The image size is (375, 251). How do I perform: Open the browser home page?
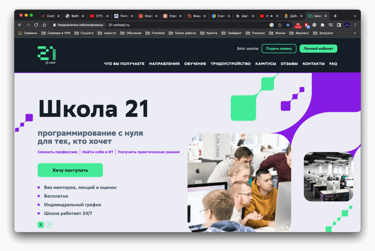tap(44, 25)
